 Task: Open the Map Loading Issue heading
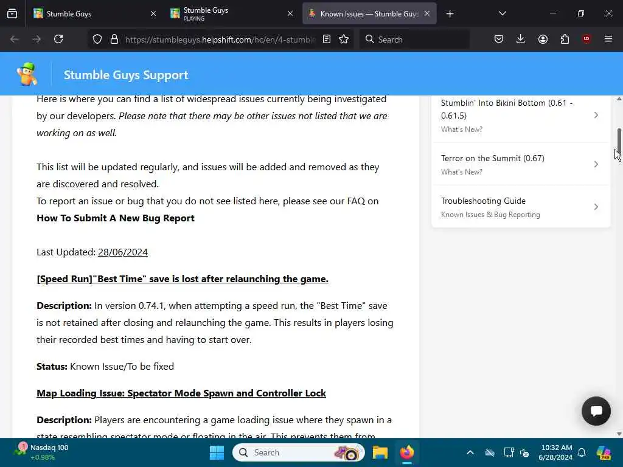tap(181, 393)
